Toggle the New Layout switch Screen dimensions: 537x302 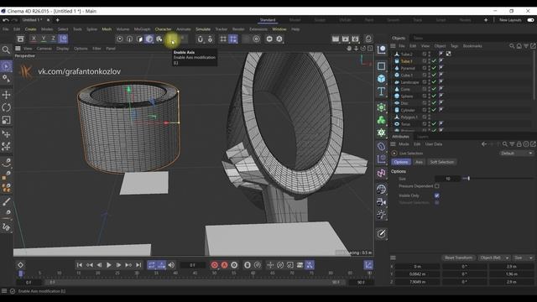(x=530, y=20)
